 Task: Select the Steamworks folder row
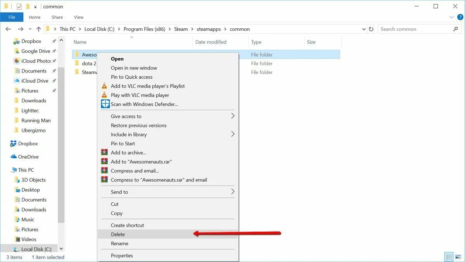coord(206,72)
